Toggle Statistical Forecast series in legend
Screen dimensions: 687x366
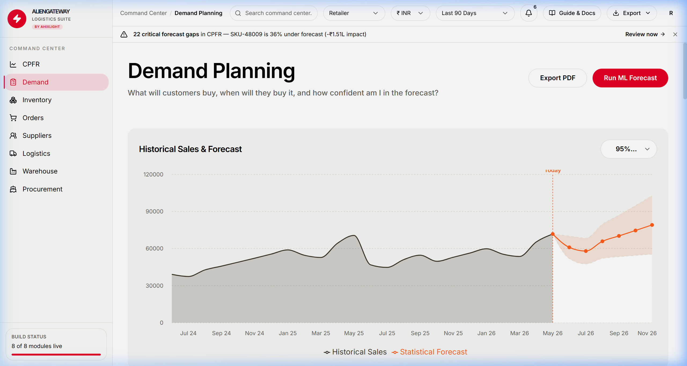(429, 352)
